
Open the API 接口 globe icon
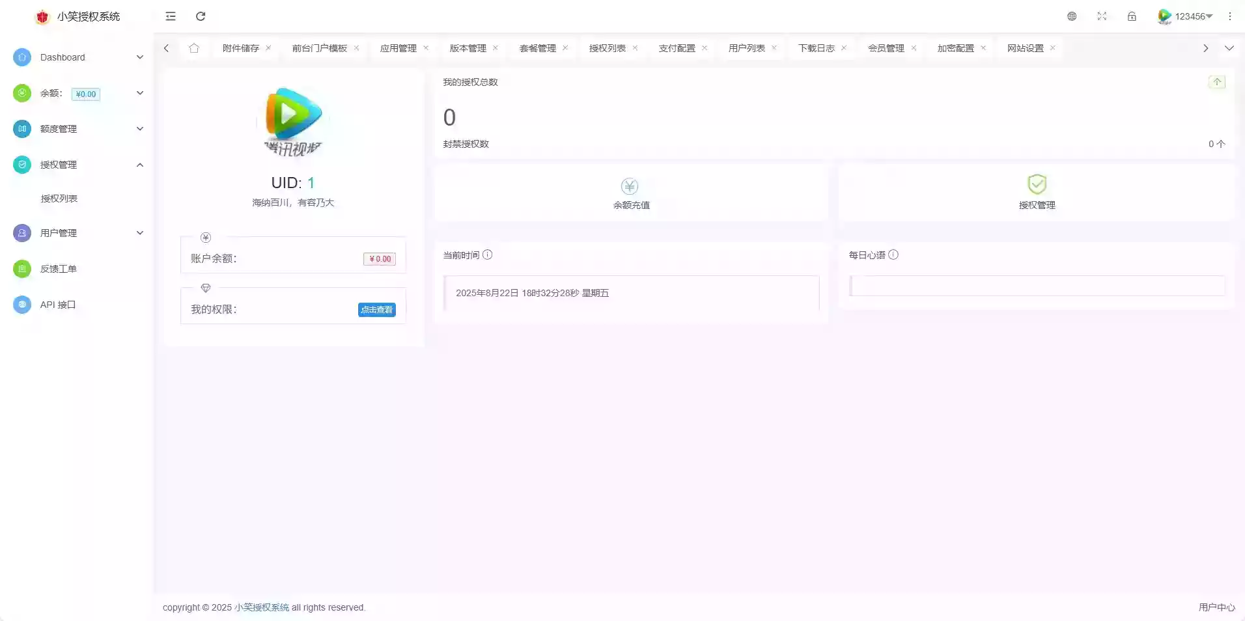tap(21, 304)
